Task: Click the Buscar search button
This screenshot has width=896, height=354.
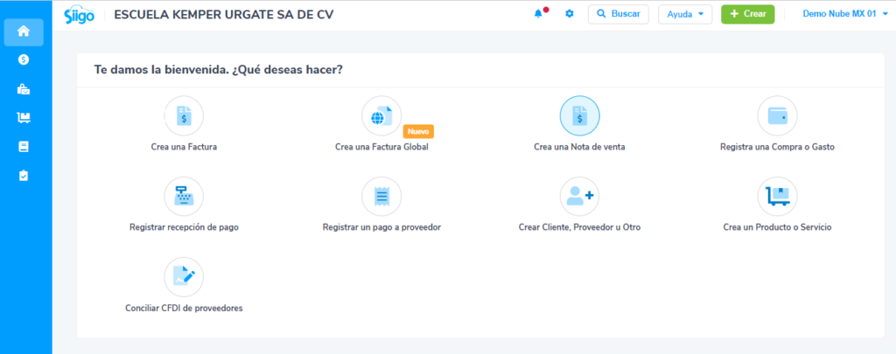Action: click(619, 15)
